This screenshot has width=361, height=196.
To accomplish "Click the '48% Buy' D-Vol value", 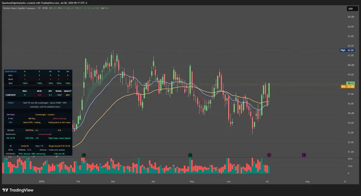I will pyautogui.click(x=32, y=118).
